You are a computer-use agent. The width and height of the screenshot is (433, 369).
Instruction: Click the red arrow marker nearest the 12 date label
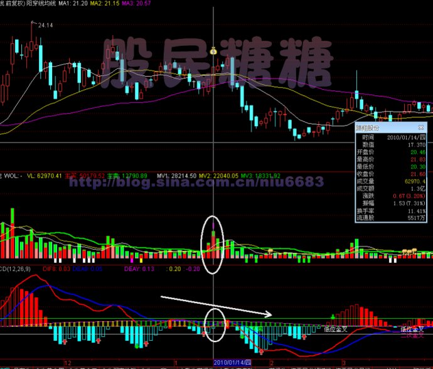65,341
